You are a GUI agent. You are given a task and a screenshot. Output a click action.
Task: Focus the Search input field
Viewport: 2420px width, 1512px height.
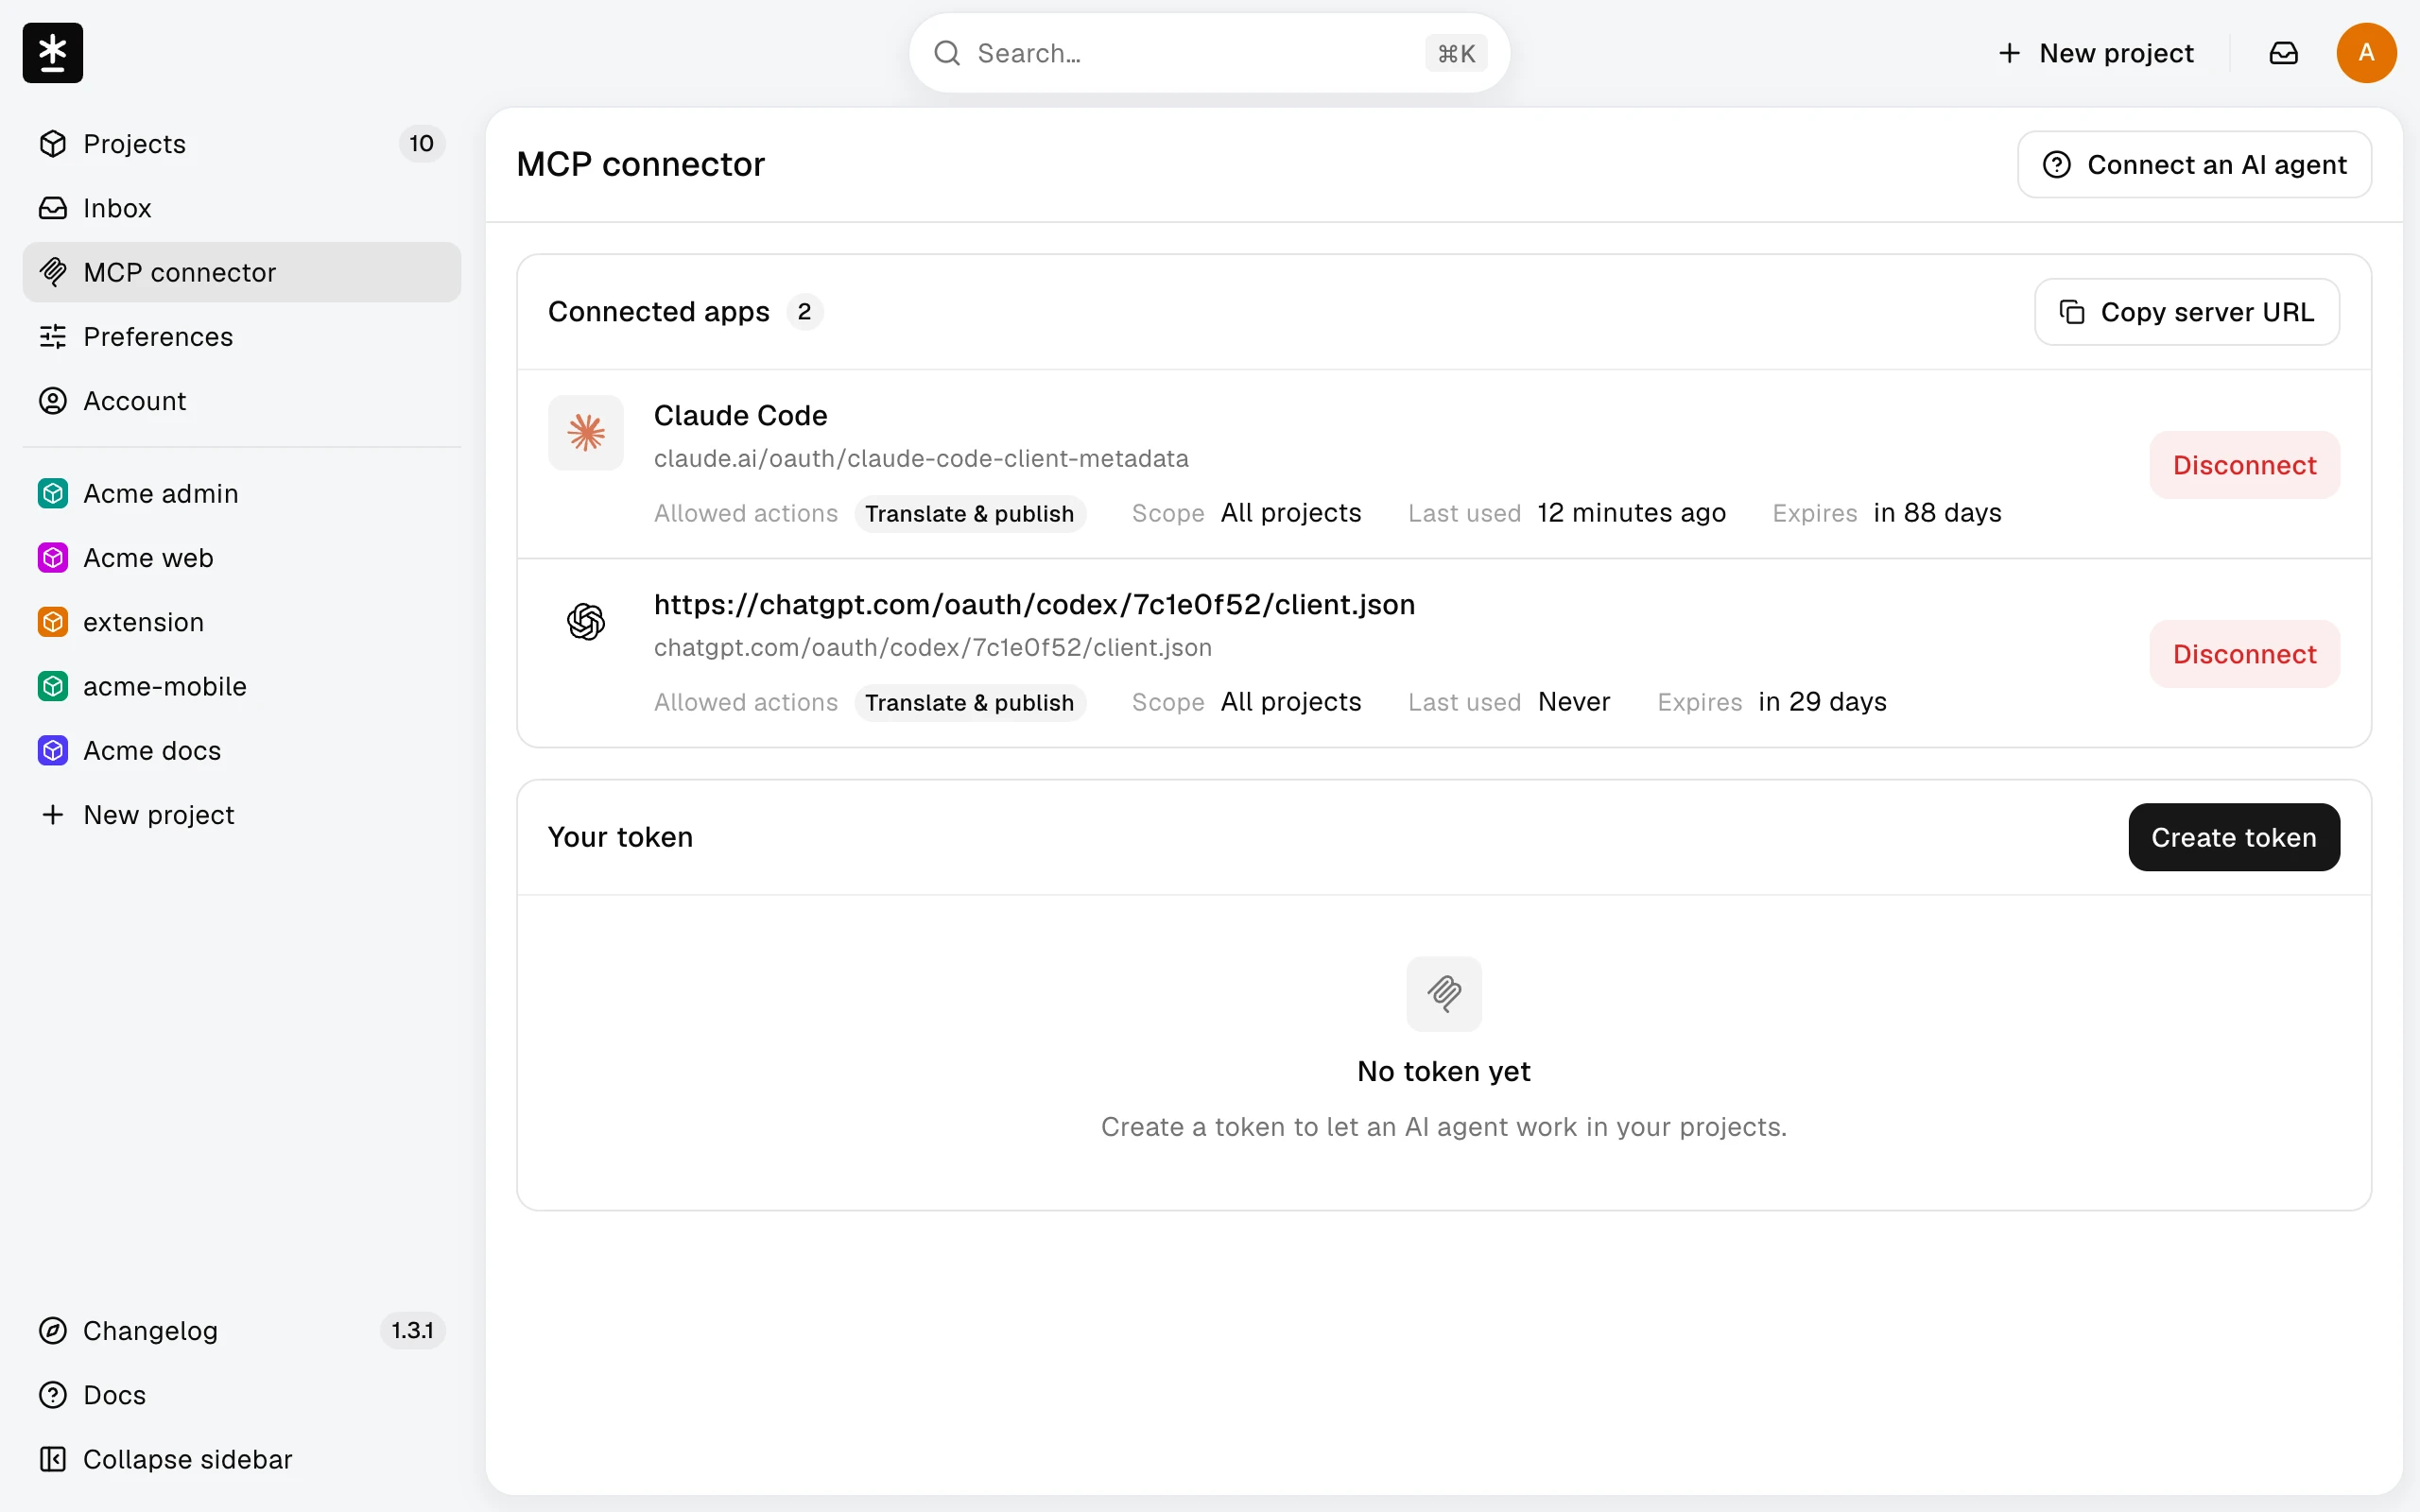pos(1209,53)
